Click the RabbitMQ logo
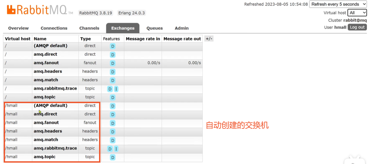Image resolution: width=371 pixels, height=164 pixels. click(40, 10)
